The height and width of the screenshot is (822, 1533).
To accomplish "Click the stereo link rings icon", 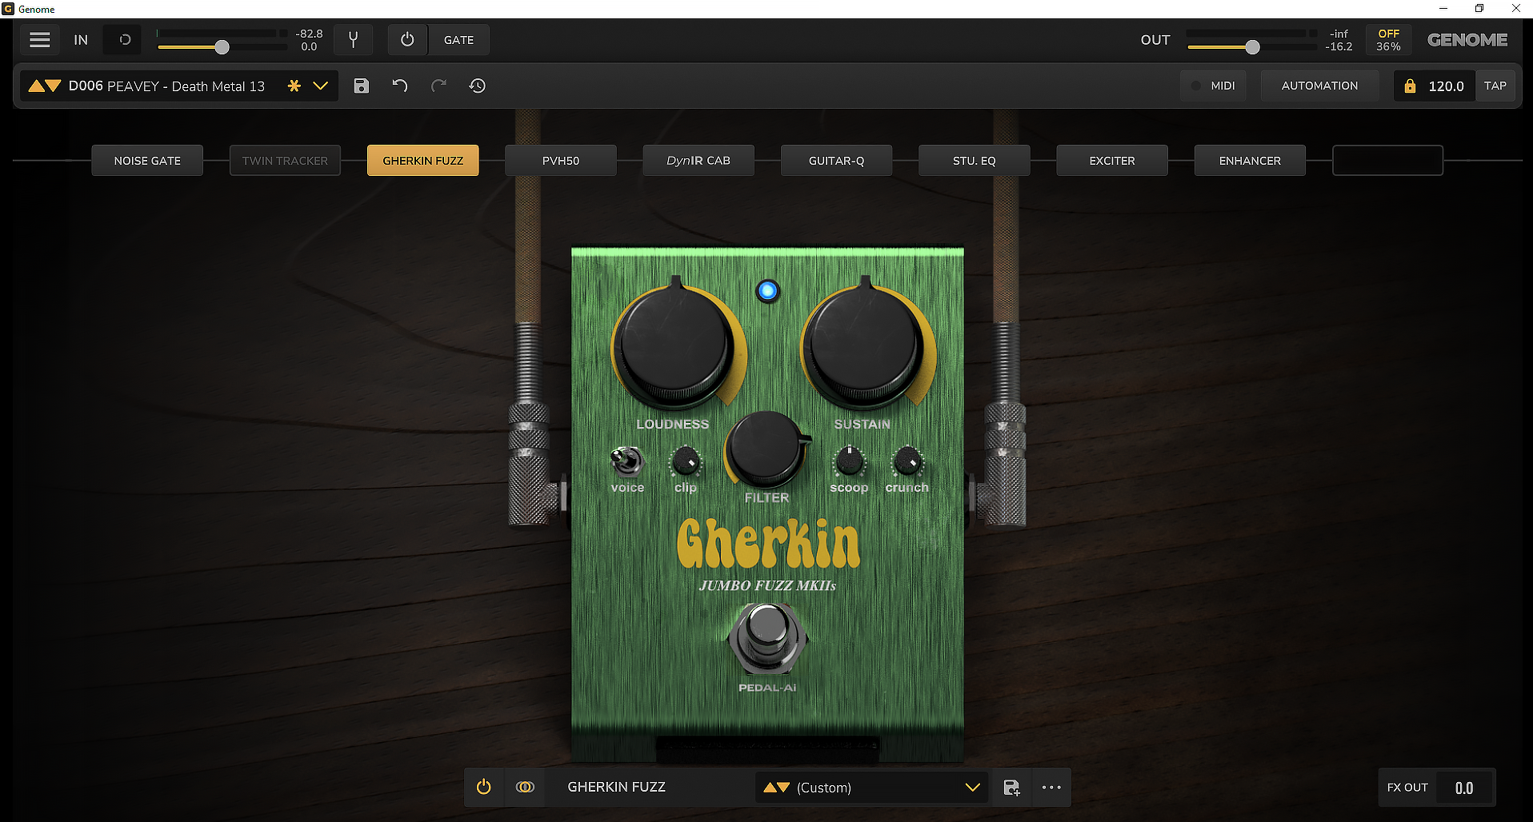I will (525, 787).
